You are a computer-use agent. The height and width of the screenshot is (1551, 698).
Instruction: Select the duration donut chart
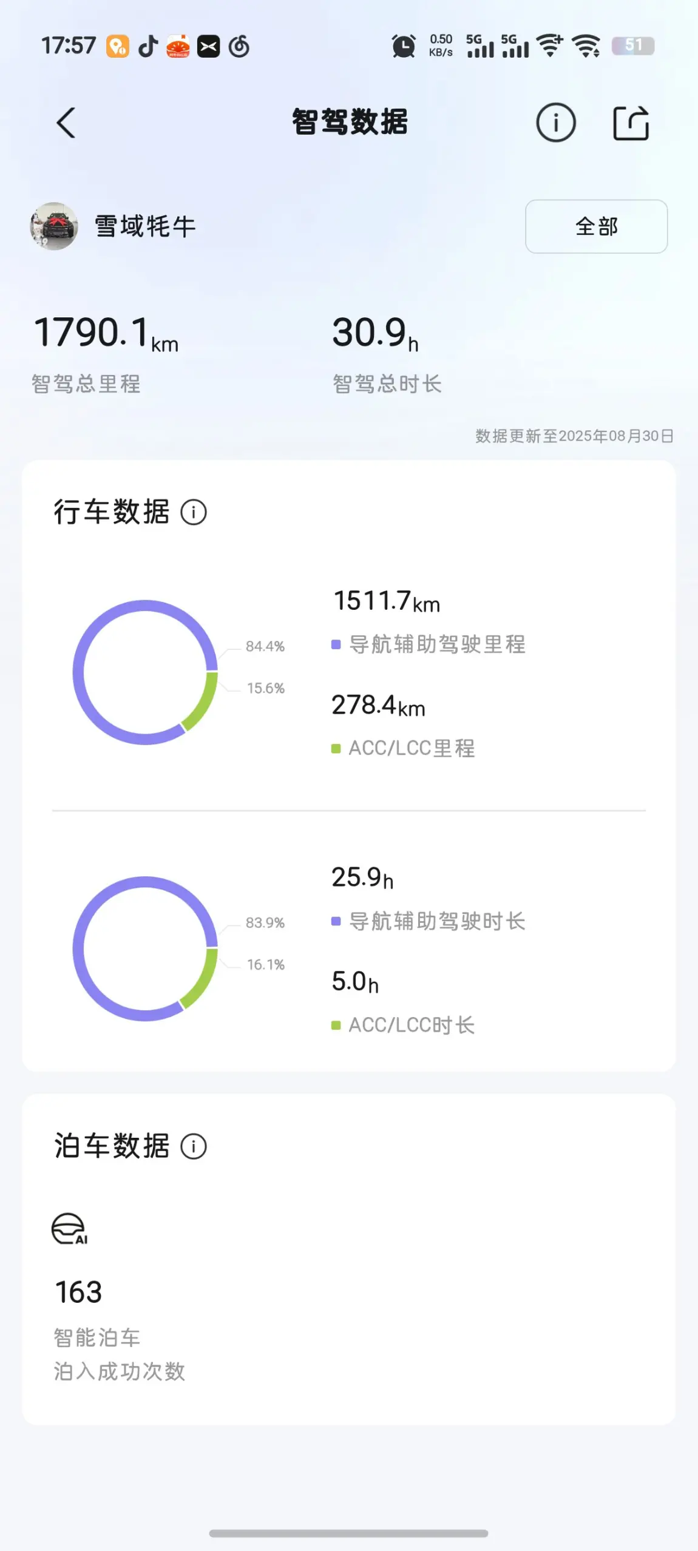pyautogui.click(x=145, y=948)
